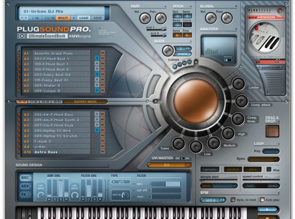Mute the F-Aaah 2 part
295x219 pixels.
tap(103, 141)
